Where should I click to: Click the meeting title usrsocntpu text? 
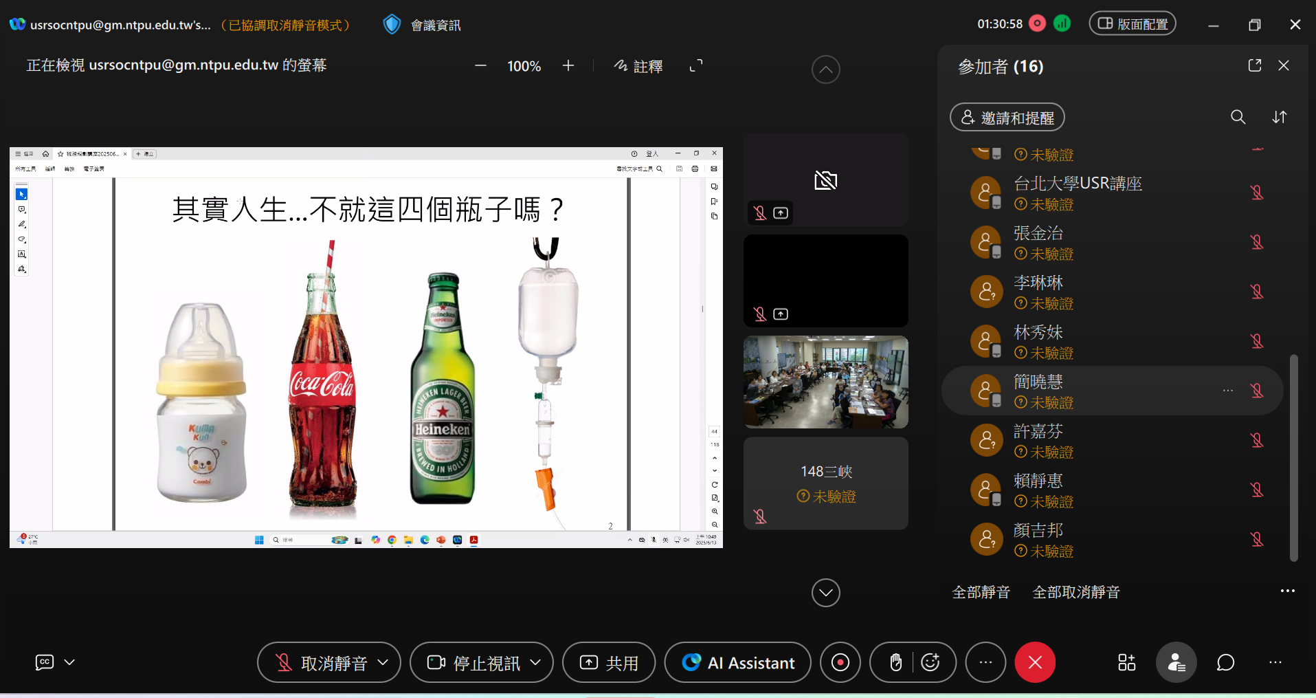pyautogui.click(x=120, y=25)
